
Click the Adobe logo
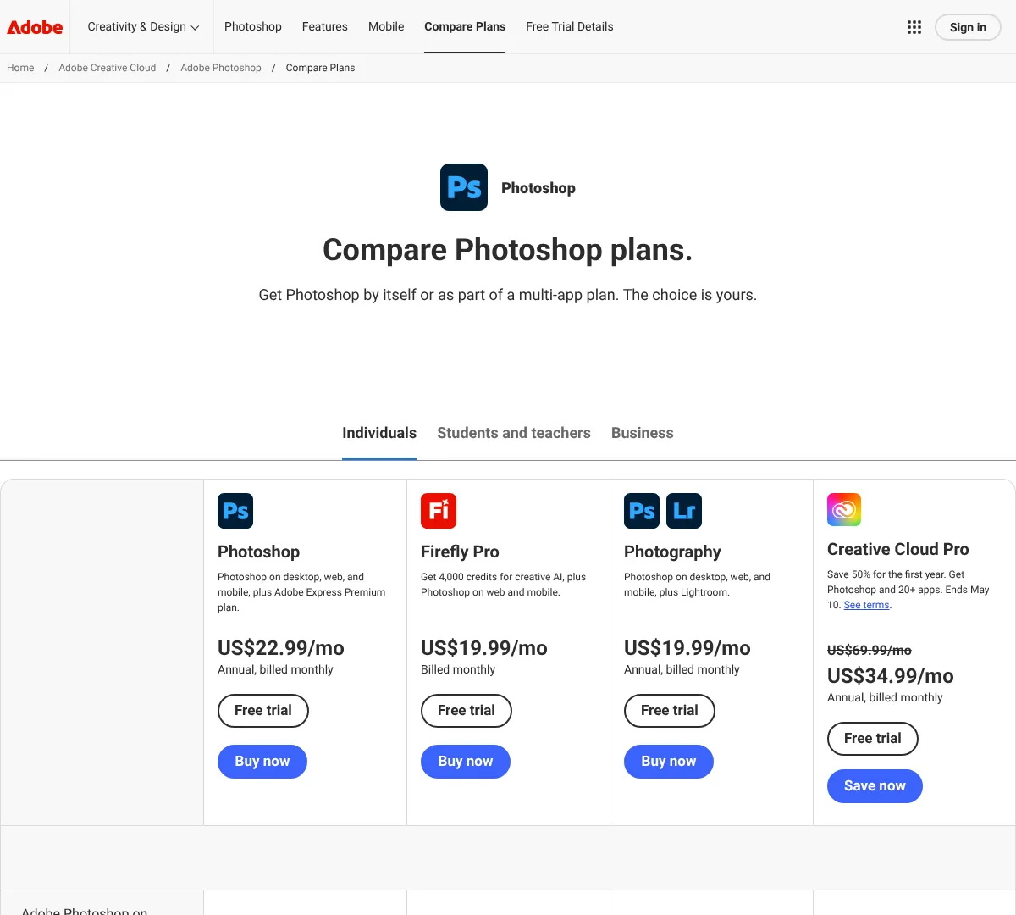pyautogui.click(x=35, y=27)
